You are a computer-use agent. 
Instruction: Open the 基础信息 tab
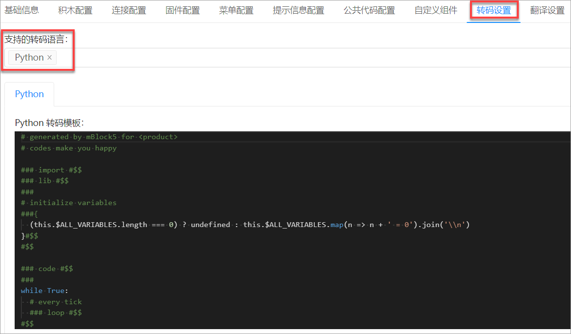(x=21, y=10)
